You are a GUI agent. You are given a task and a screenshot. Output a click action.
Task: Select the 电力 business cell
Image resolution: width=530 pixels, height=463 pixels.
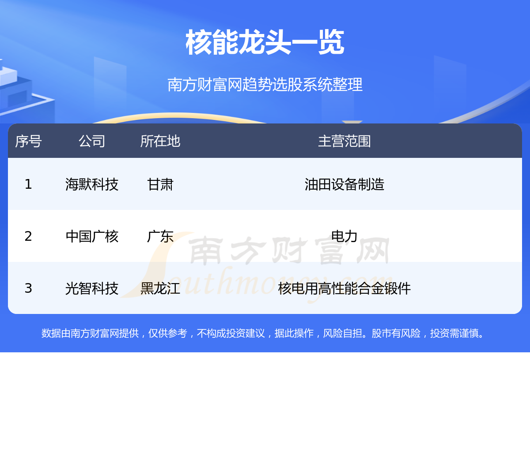(344, 236)
